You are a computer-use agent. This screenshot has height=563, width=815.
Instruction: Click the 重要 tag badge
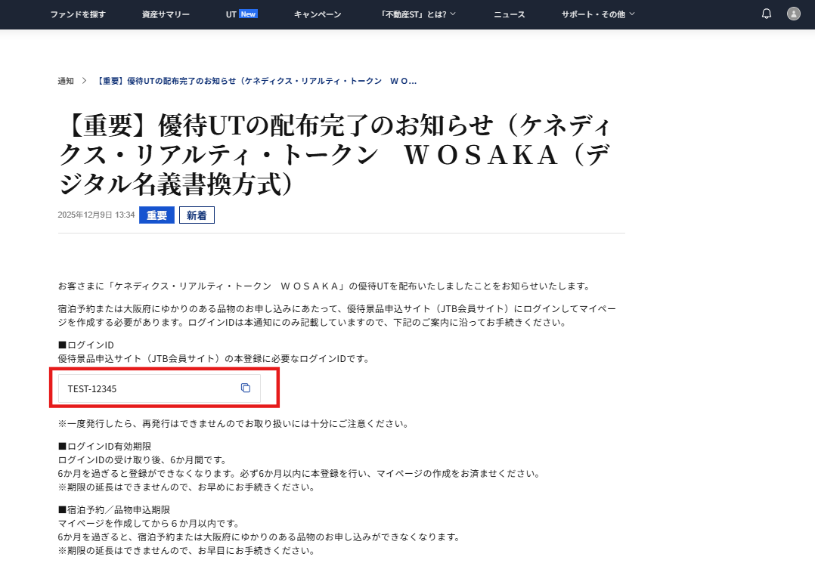pyautogui.click(x=157, y=215)
